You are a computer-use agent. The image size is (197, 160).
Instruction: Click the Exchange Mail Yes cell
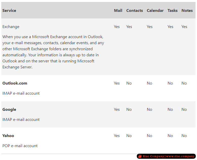(117, 27)
